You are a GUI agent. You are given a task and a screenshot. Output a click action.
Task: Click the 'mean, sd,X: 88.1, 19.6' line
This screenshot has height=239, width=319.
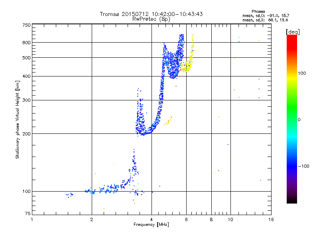pyautogui.click(x=265, y=20)
